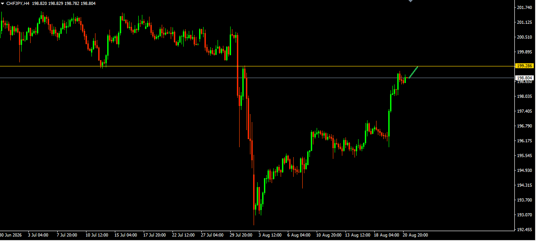Click the 197.405 price scale value
This screenshot has width=536, height=241.
525,111
